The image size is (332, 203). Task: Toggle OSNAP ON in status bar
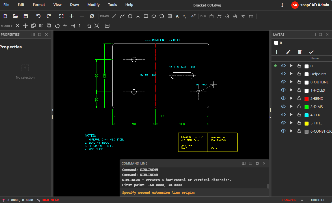click(289, 200)
